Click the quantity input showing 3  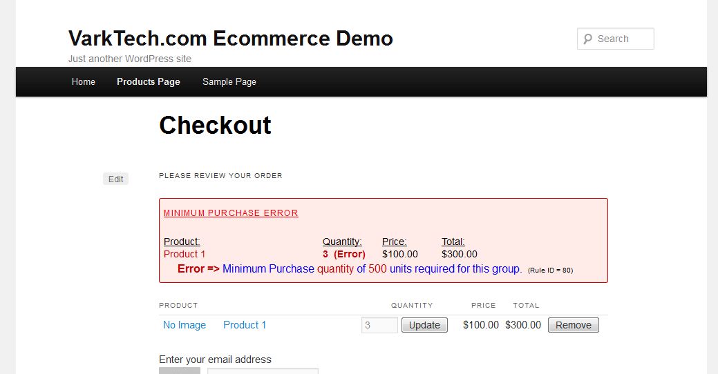379,325
